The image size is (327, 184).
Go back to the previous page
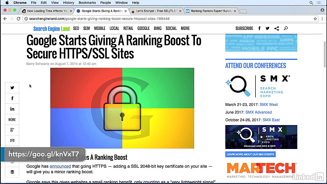tap(5, 19)
